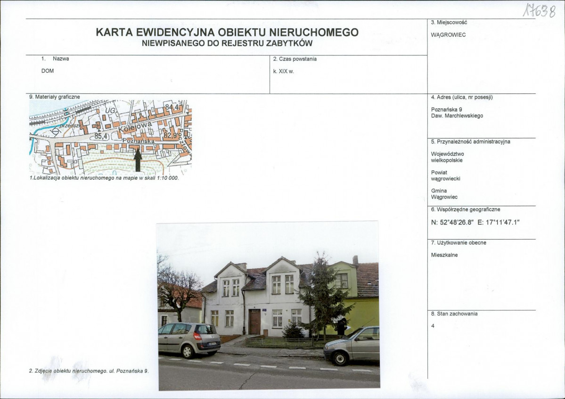Viewport: 565px width, 399px height.
Task: Click the label '8. Stan zachowania'
Action: pyautogui.click(x=454, y=314)
